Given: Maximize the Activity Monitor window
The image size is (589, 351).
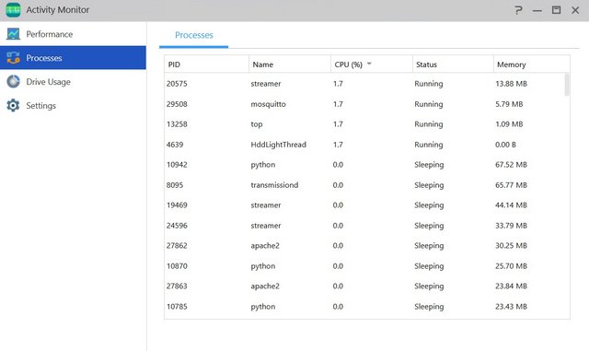Looking at the screenshot, I should point(556,10).
